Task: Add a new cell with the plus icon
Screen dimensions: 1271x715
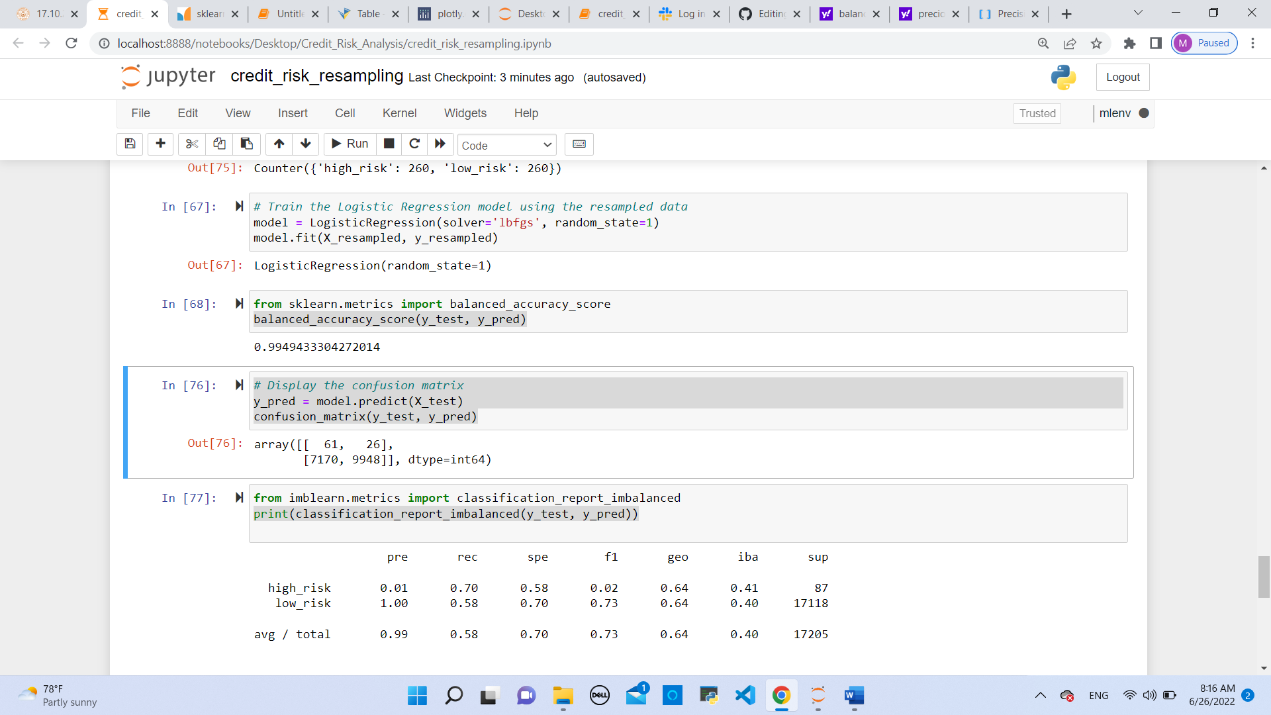Action: (x=160, y=144)
